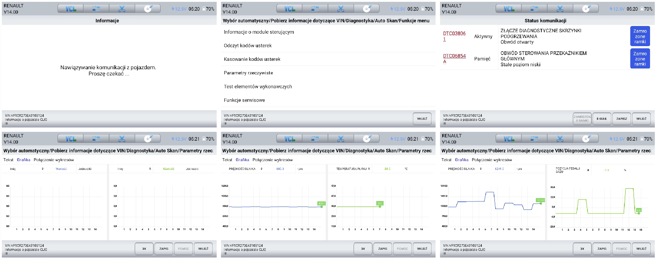Tap WYJDŹ on POZYCJA PEDAŁU GAZU screen
Image resolution: width=657 pixels, height=260 pixels.
pyautogui.click(x=641, y=249)
